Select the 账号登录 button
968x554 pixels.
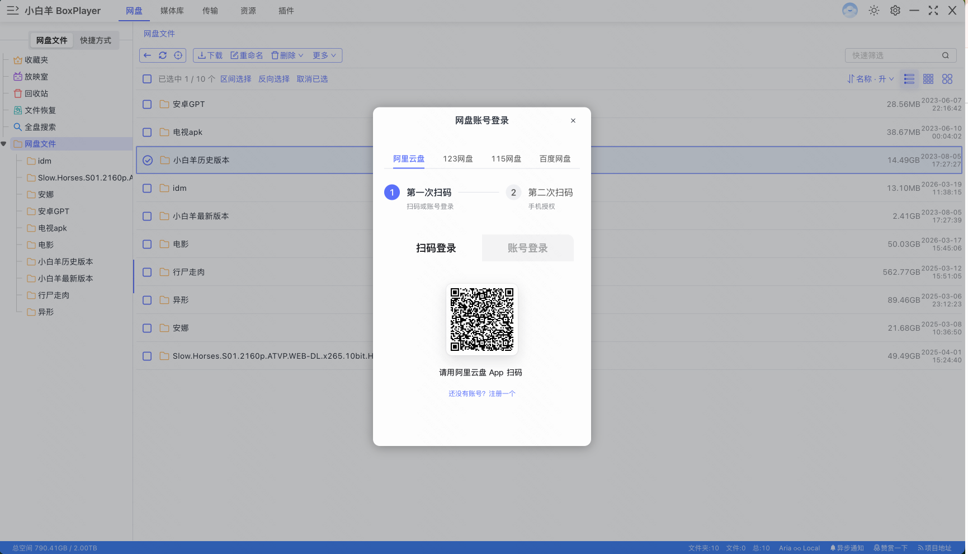pos(527,248)
